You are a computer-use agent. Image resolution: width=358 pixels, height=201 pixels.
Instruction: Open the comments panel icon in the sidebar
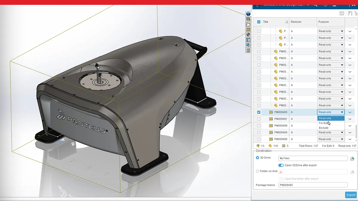tap(248, 45)
